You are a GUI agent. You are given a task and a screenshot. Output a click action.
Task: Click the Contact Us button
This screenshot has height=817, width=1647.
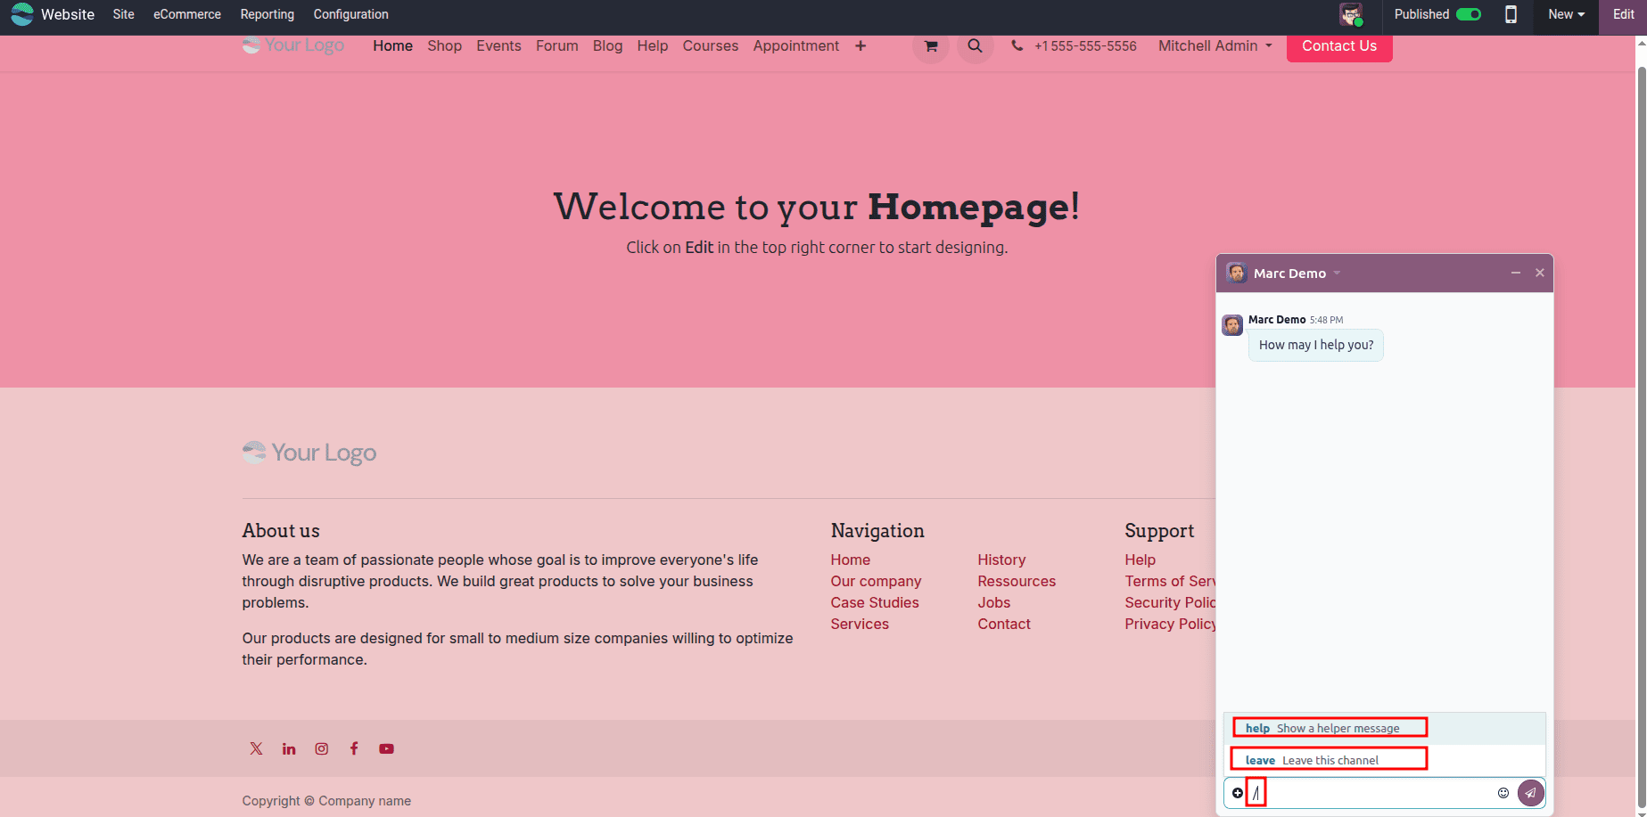pos(1338,46)
